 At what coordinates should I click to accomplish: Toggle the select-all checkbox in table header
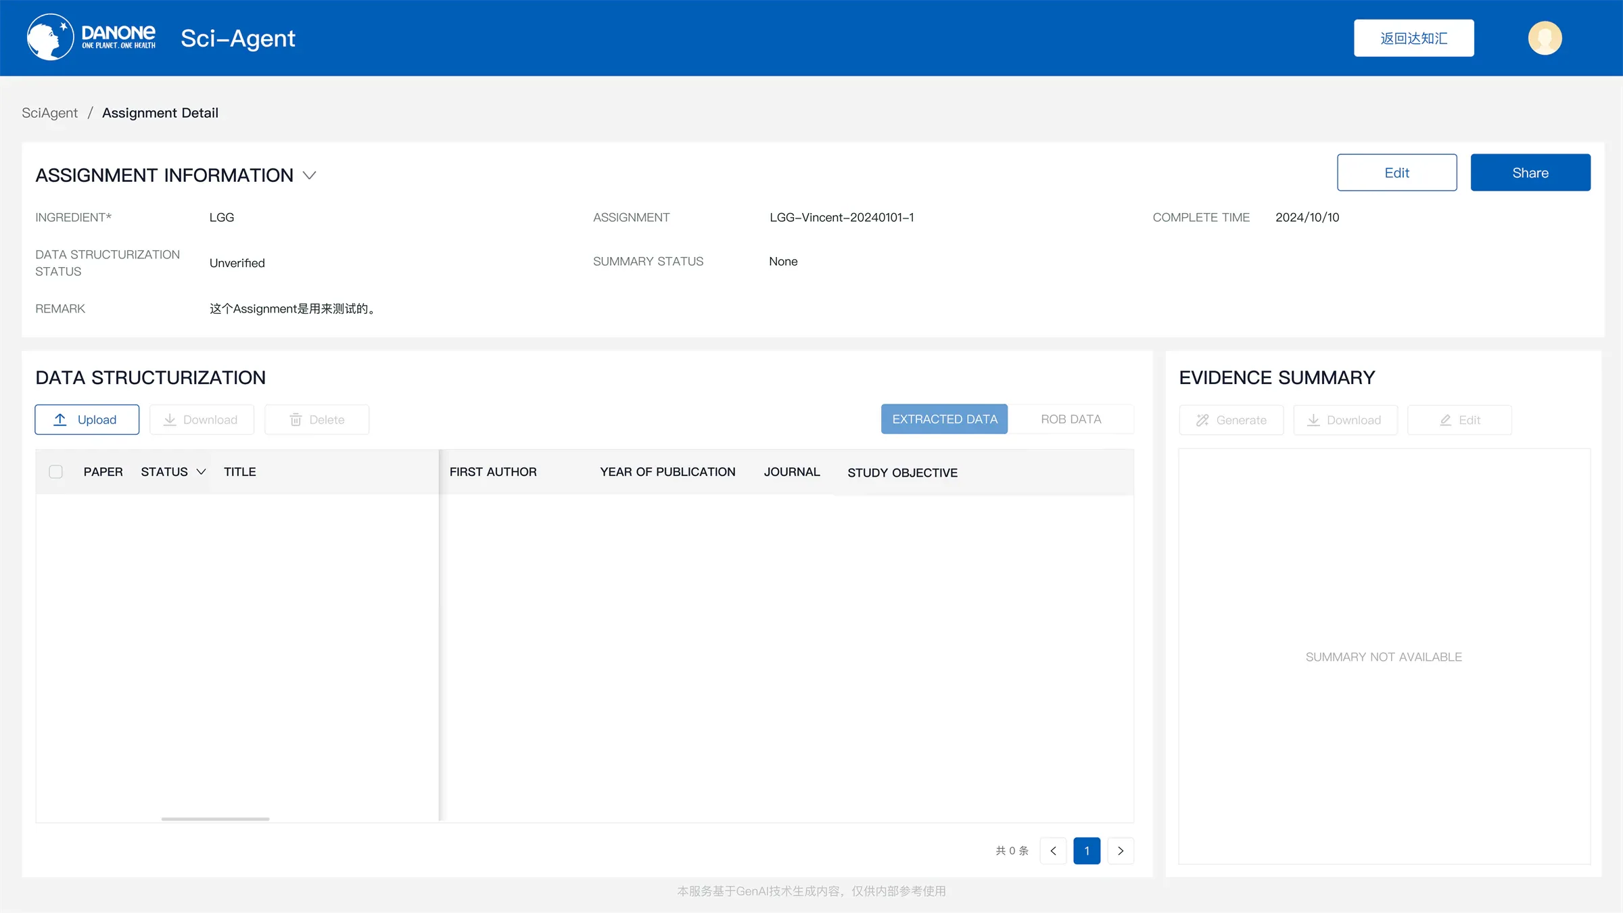point(56,471)
